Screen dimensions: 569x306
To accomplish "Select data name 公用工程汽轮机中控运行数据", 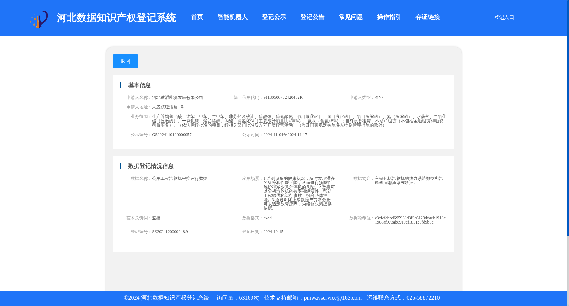I will 180,178.
